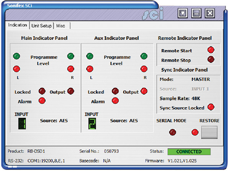
Task: Click the 'Aux Indicator Panel' heading
Action: [x=116, y=38]
